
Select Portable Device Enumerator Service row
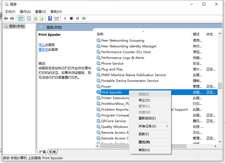coord(157,81)
